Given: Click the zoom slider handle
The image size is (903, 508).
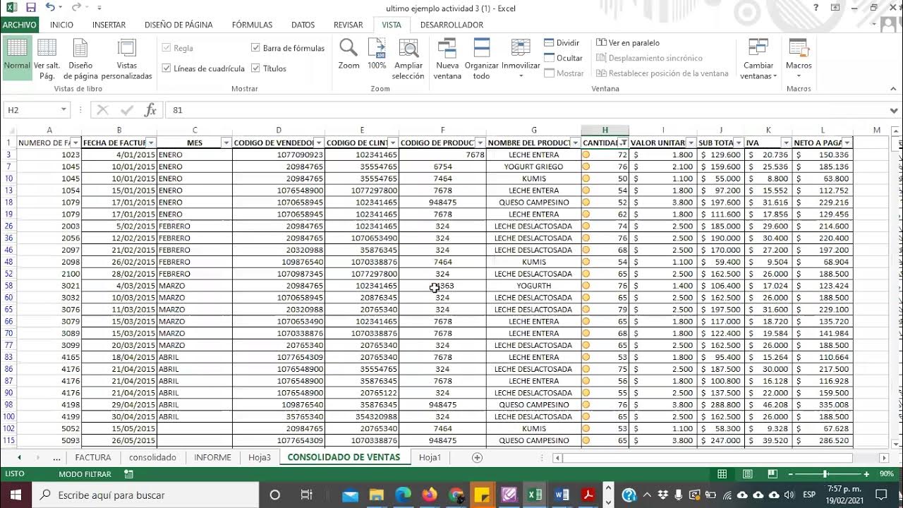Looking at the screenshot, I should 825,475.
